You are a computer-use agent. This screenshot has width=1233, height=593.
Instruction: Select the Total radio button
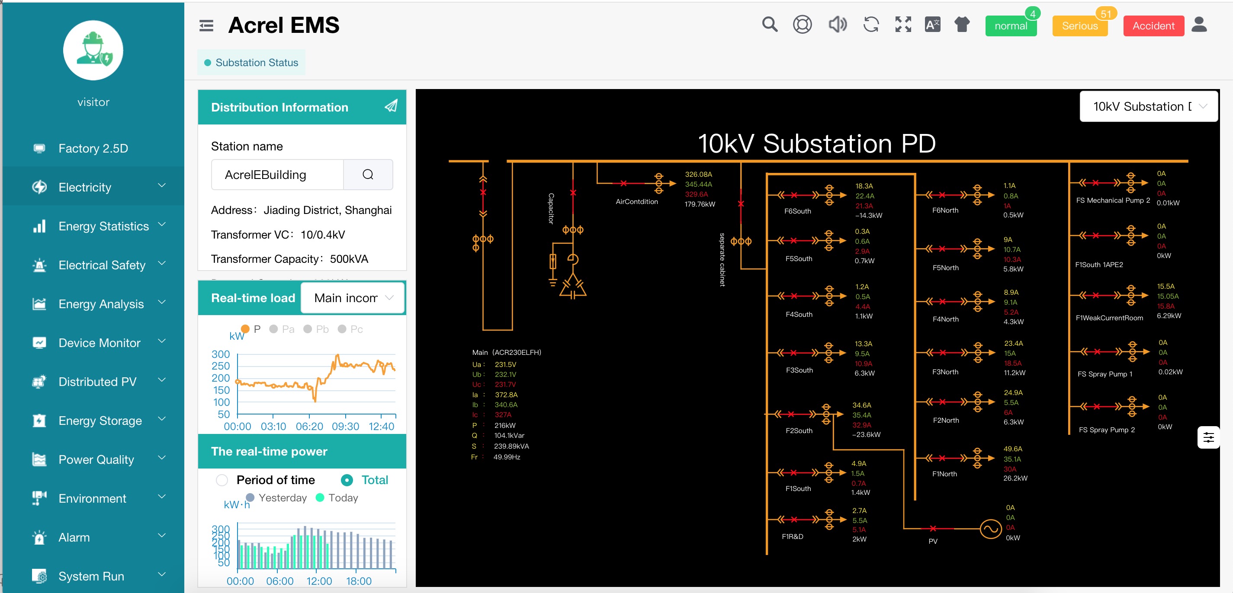click(347, 480)
